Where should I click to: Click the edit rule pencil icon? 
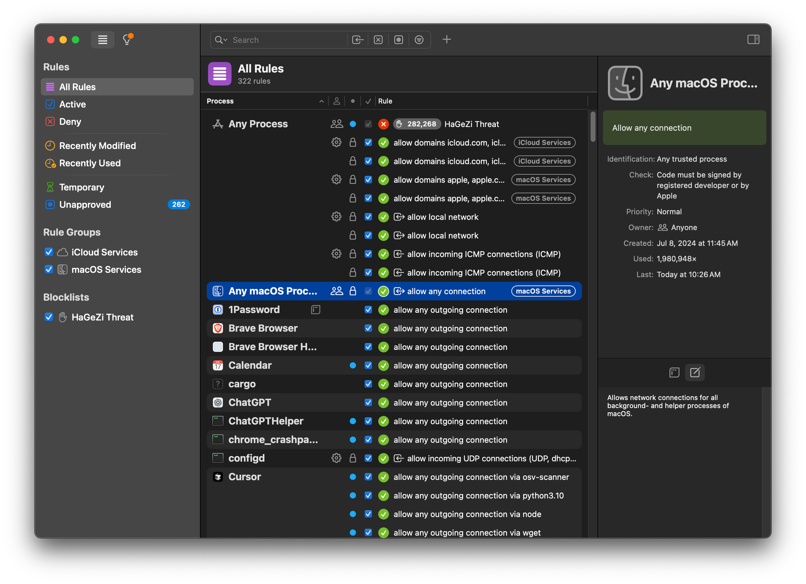click(x=695, y=372)
